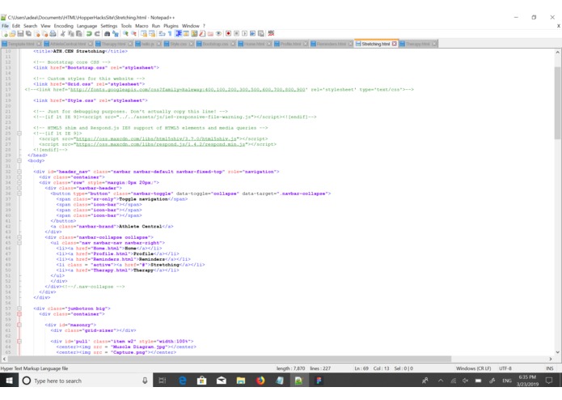Collapse the fold at line 25 comment
The height and width of the screenshot is (400, 562).
pyautogui.click(x=19, y=133)
